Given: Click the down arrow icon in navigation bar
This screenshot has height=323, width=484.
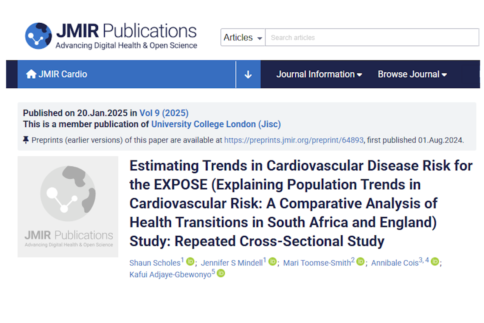Looking at the screenshot, I should click(x=248, y=74).
